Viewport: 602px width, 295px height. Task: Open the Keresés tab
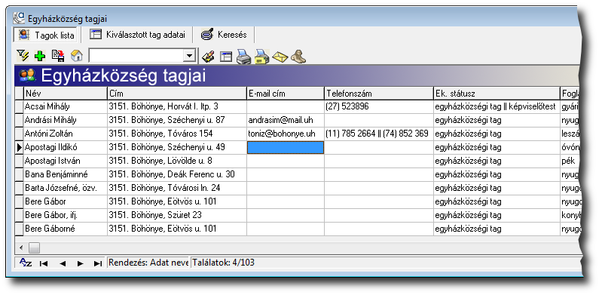[x=224, y=35]
